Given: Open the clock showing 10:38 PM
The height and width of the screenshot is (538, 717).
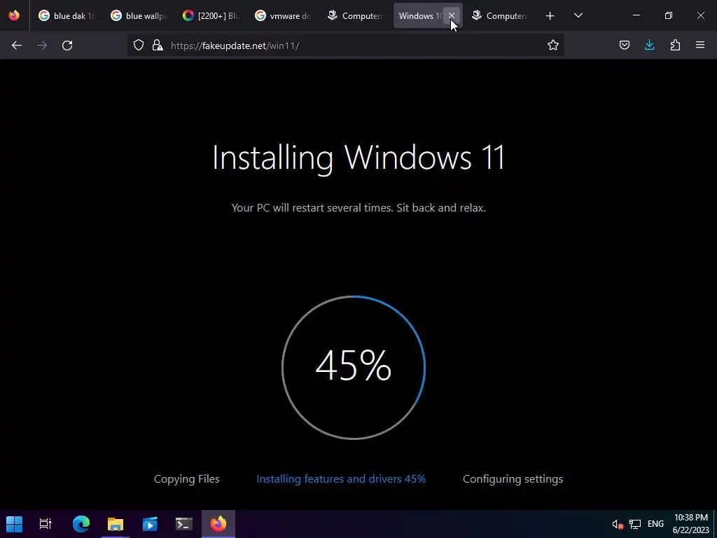Looking at the screenshot, I should [x=690, y=524].
